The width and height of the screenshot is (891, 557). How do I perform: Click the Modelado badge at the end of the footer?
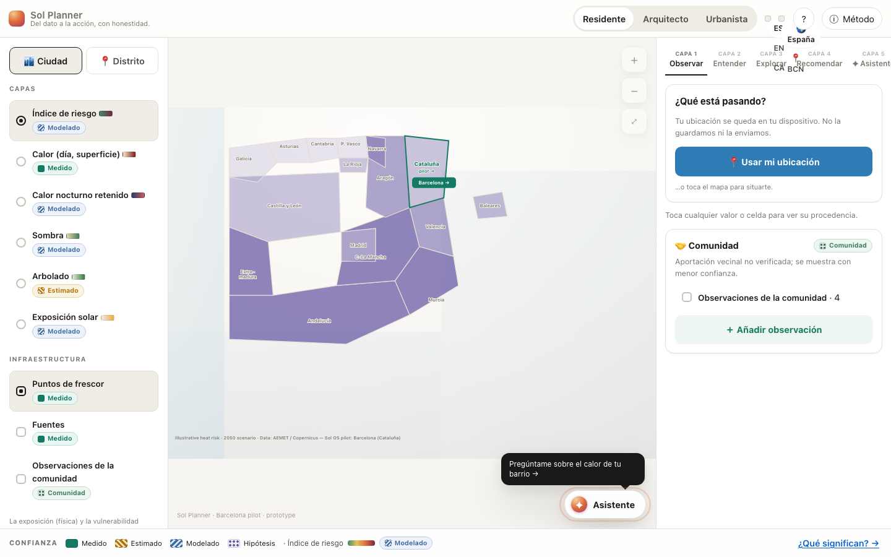[406, 543]
